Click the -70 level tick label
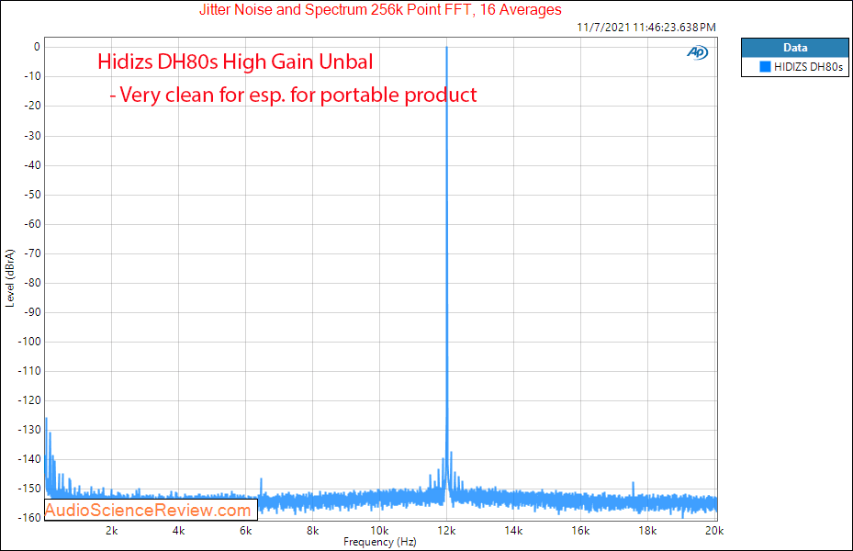The width and height of the screenshot is (853, 551). [x=32, y=253]
